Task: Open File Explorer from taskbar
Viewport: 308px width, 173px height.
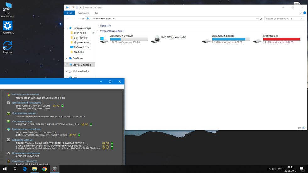Action: [x=35, y=169]
